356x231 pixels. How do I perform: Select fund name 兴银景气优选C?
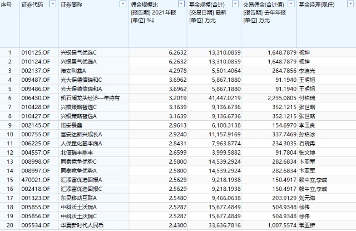tap(78, 52)
